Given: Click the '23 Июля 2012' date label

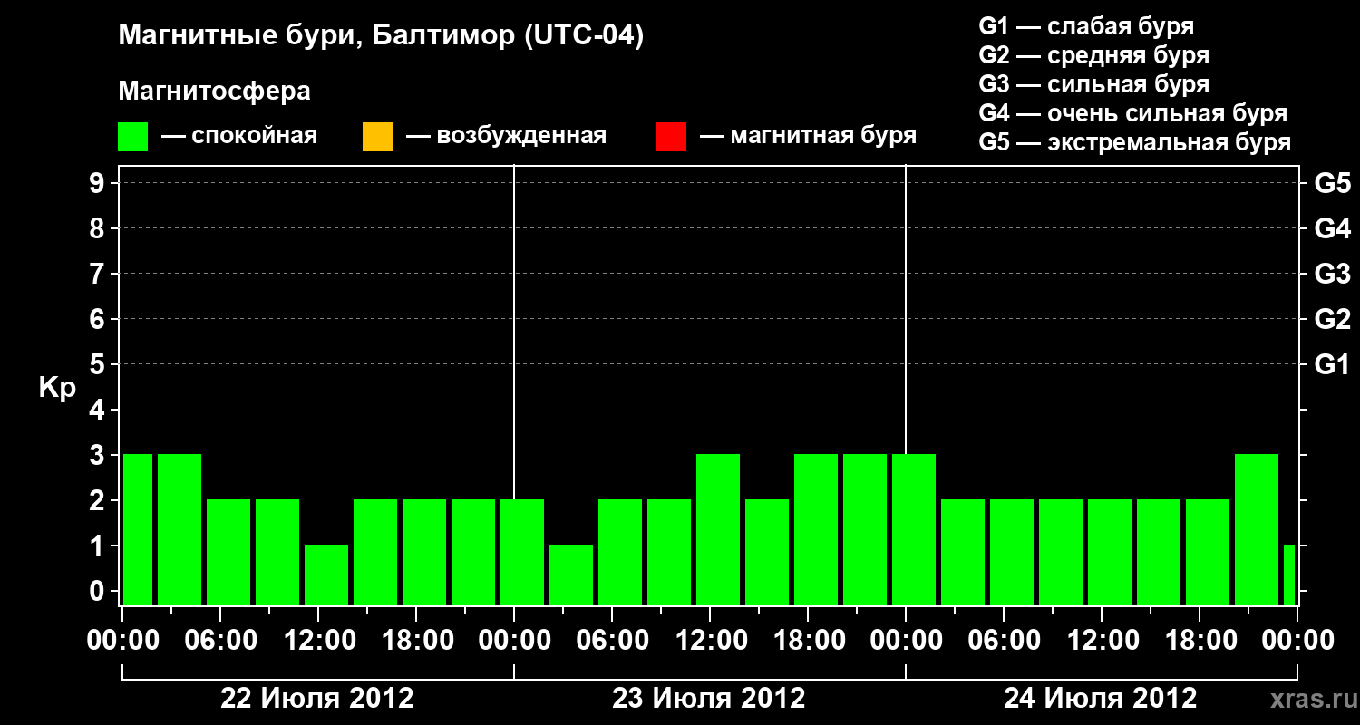Looking at the screenshot, I should (x=709, y=699).
